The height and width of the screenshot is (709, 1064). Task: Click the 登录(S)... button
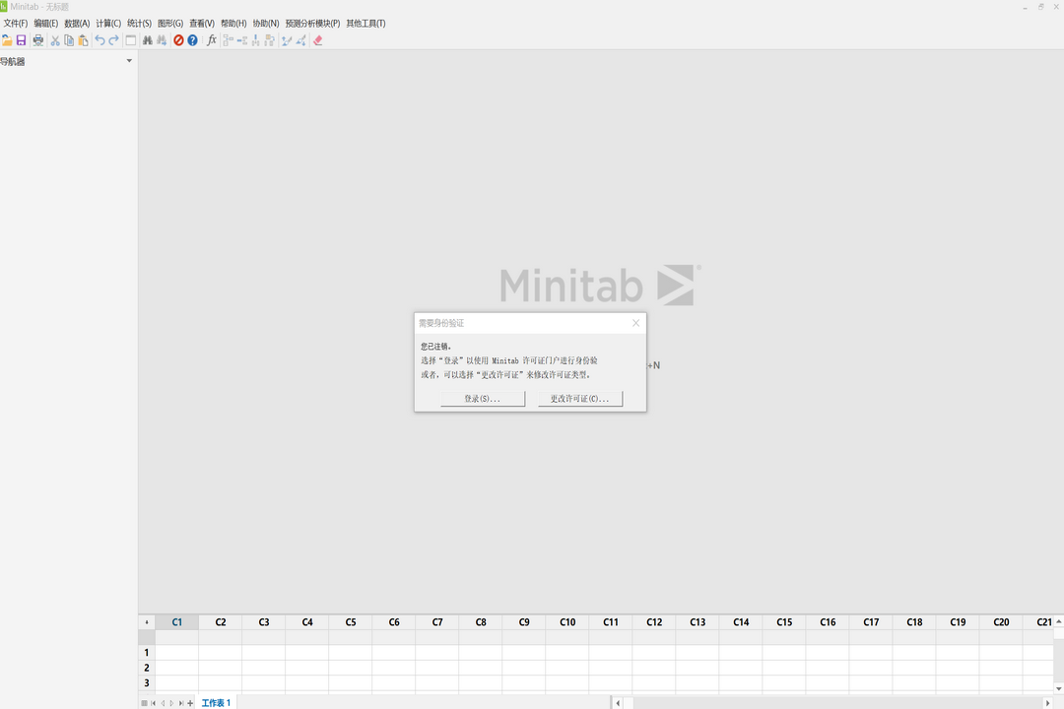483,399
